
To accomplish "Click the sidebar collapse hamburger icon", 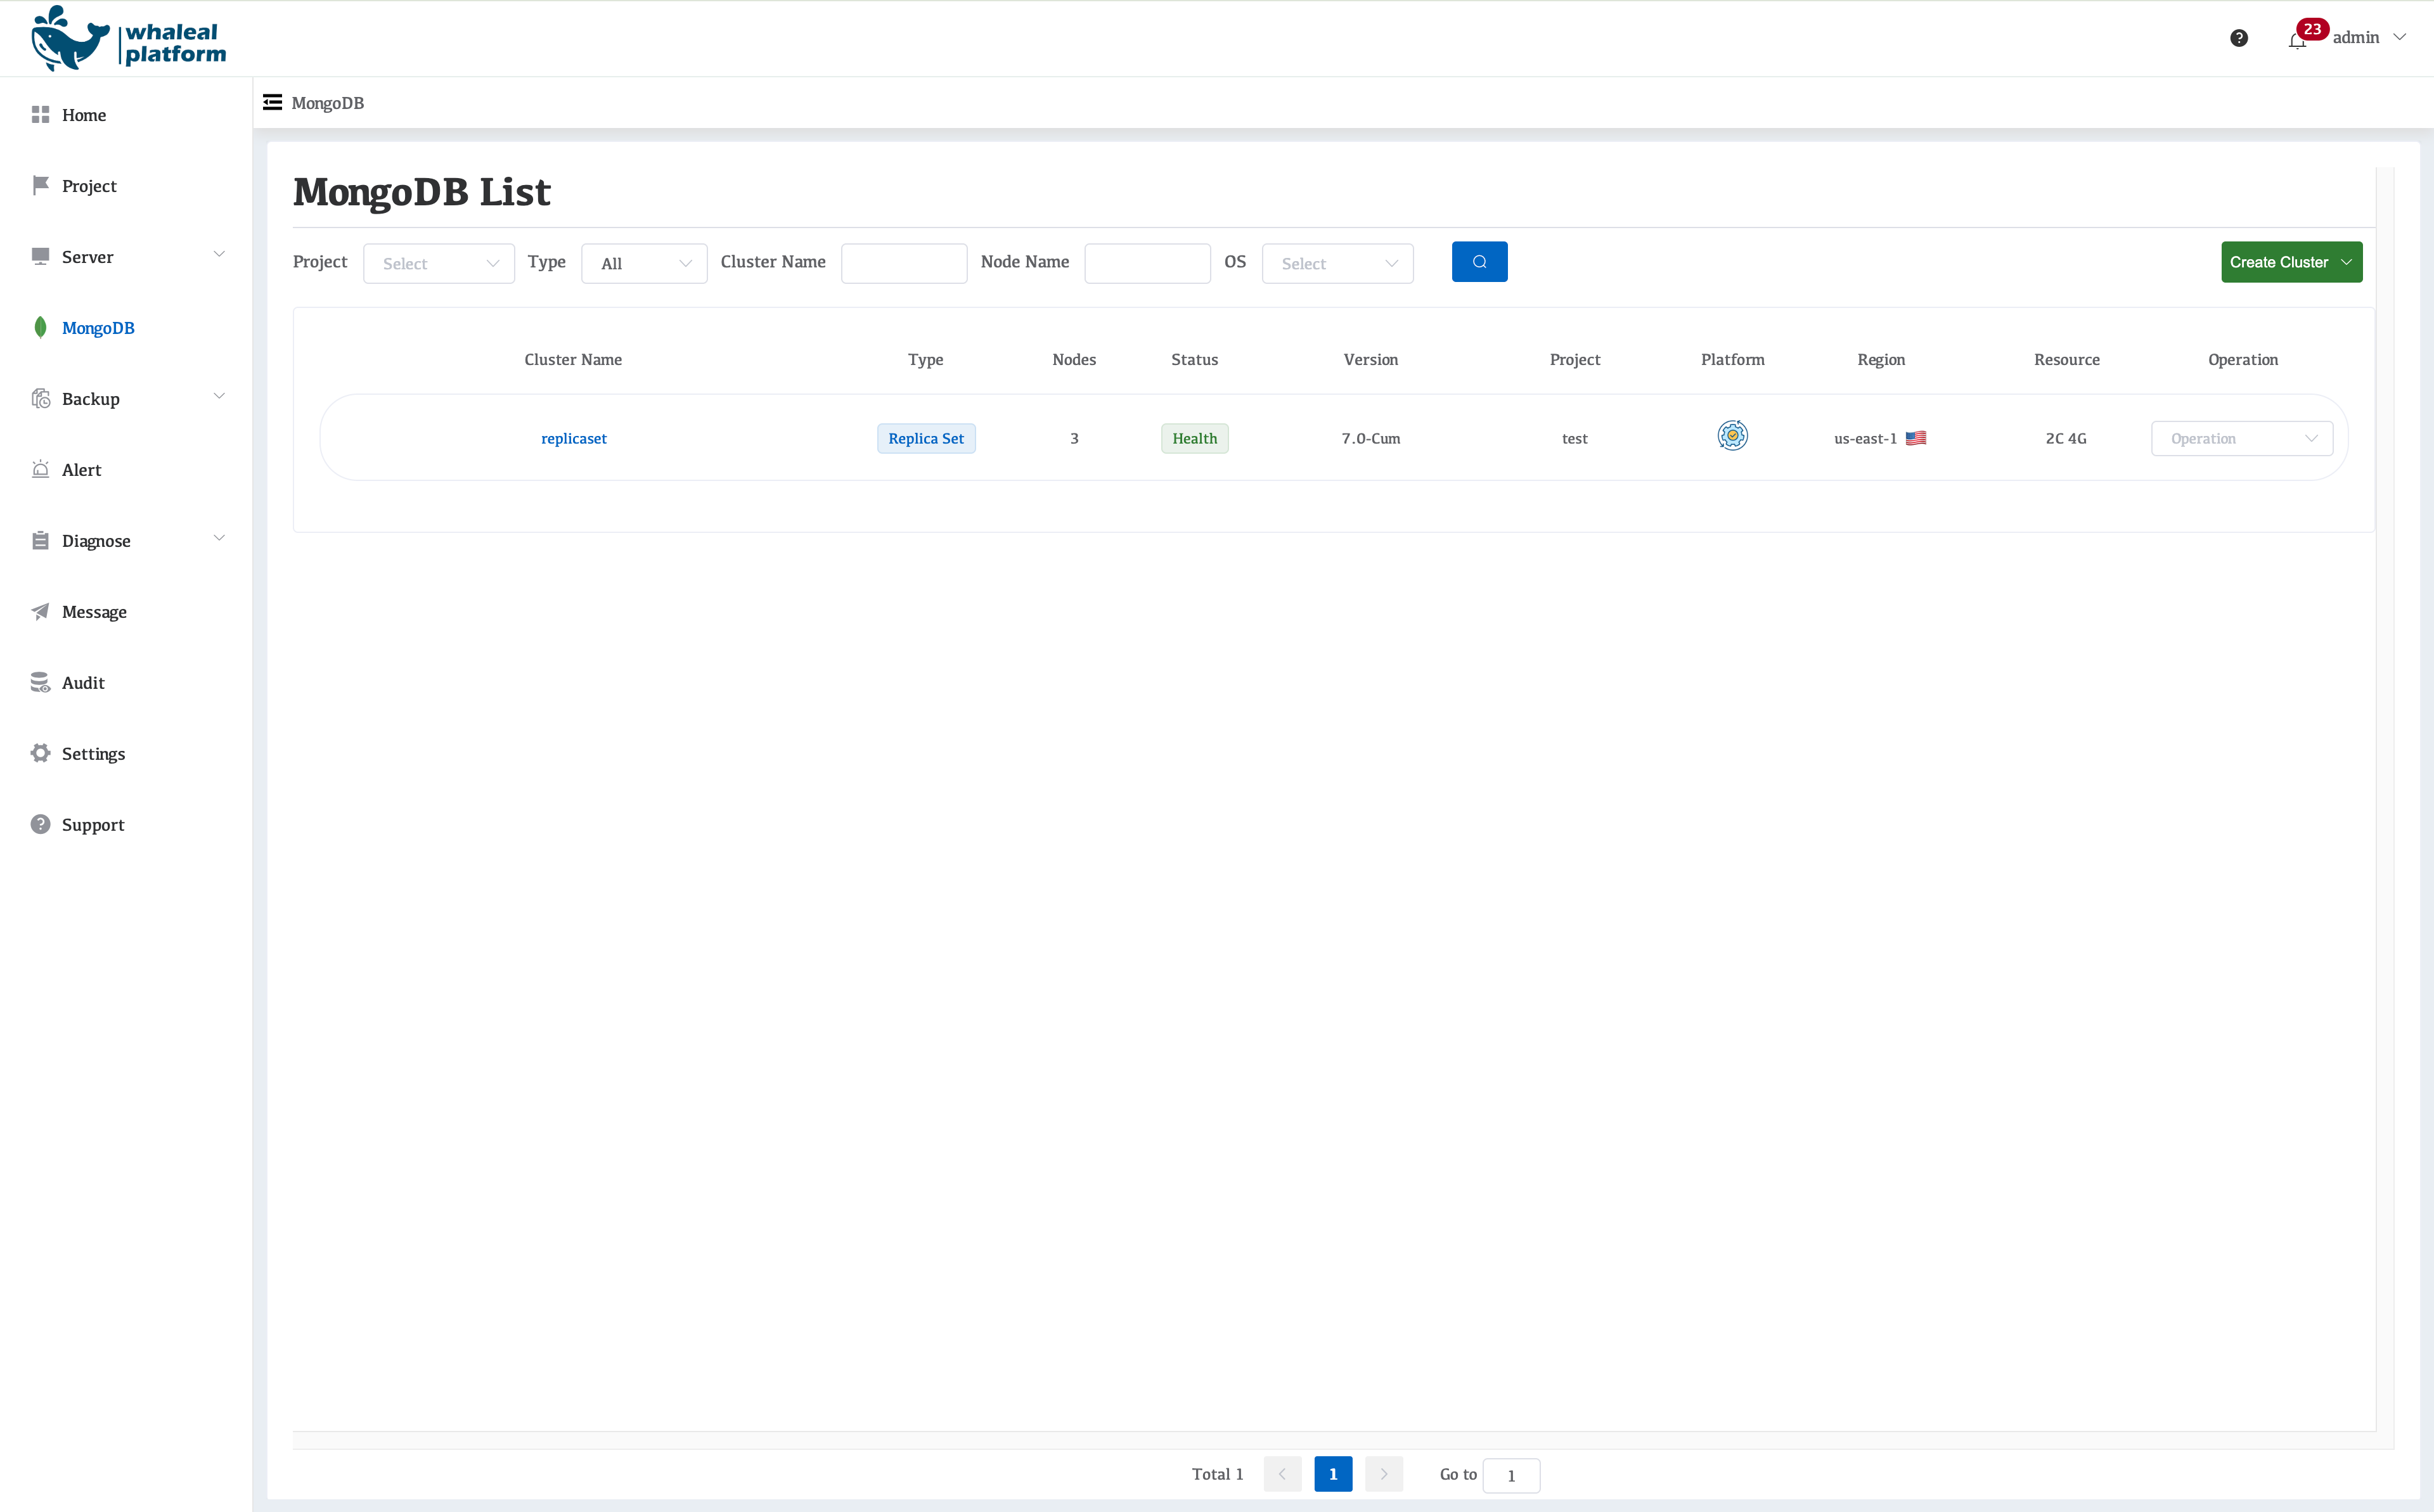I will (272, 102).
